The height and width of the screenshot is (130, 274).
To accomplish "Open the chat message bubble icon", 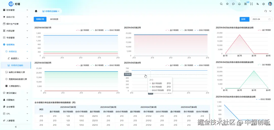I will pos(233,4).
